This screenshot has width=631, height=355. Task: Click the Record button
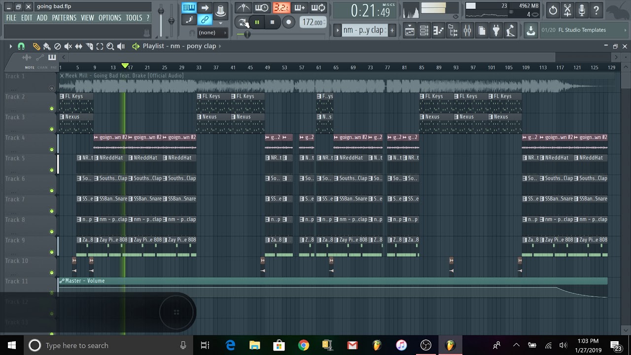(x=288, y=22)
